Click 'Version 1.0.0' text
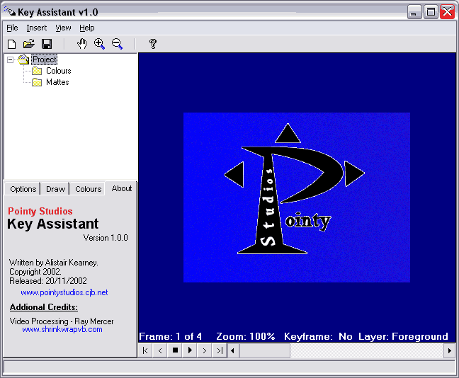 pos(106,238)
